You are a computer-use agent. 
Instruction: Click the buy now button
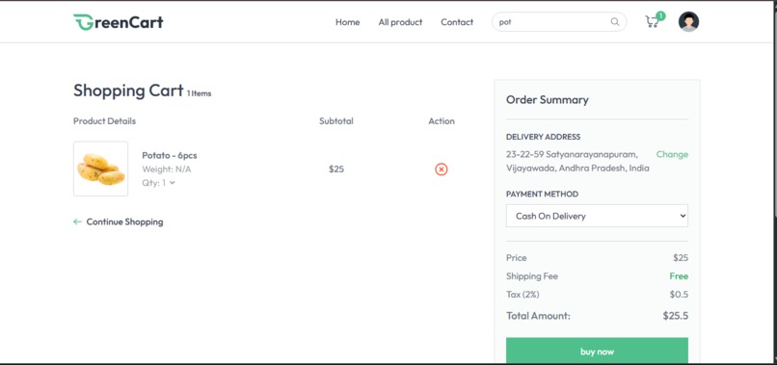597,352
